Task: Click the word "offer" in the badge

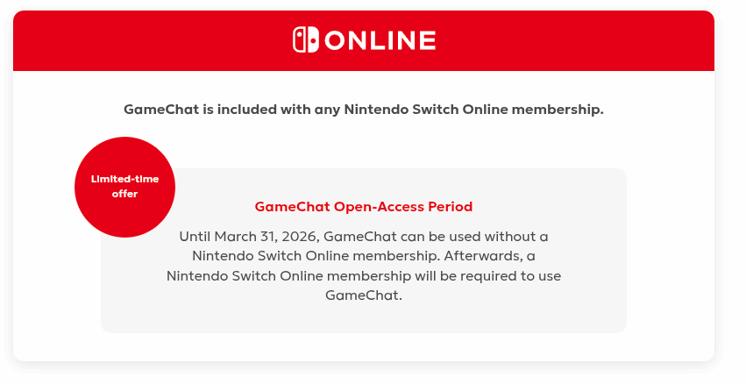Action: (124, 194)
